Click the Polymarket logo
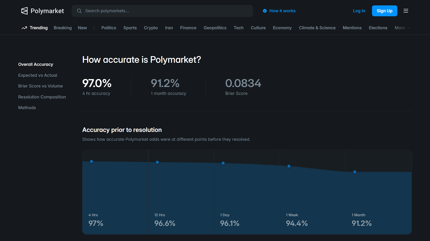The image size is (430, 241). coord(42,11)
